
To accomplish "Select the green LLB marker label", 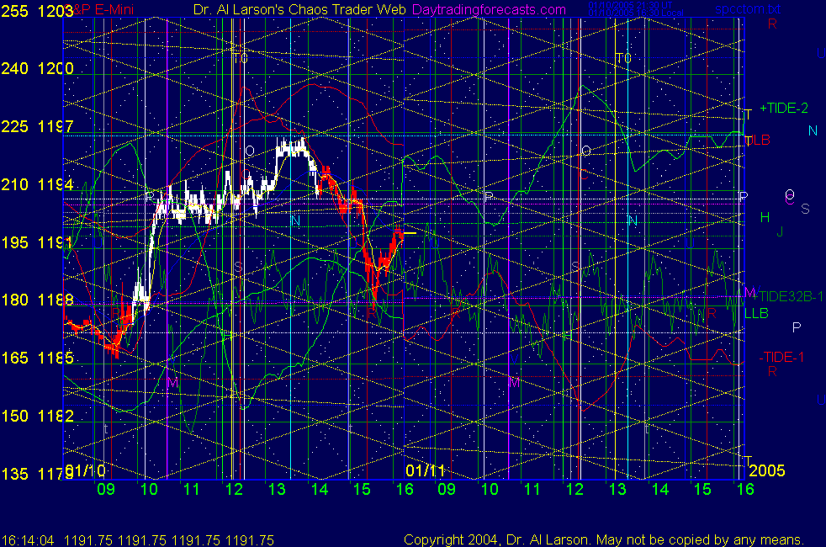I will 756,313.
